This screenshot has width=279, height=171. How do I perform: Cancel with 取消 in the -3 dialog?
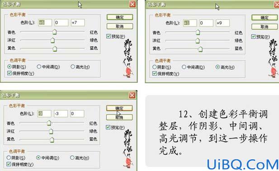point(119,117)
